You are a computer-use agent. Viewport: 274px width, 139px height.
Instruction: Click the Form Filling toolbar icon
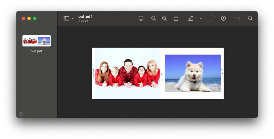(x=237, y=18)
